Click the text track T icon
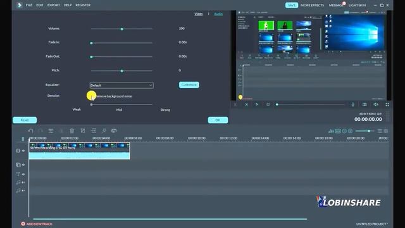The image size is (405, 228). click(x=18, y=174)
